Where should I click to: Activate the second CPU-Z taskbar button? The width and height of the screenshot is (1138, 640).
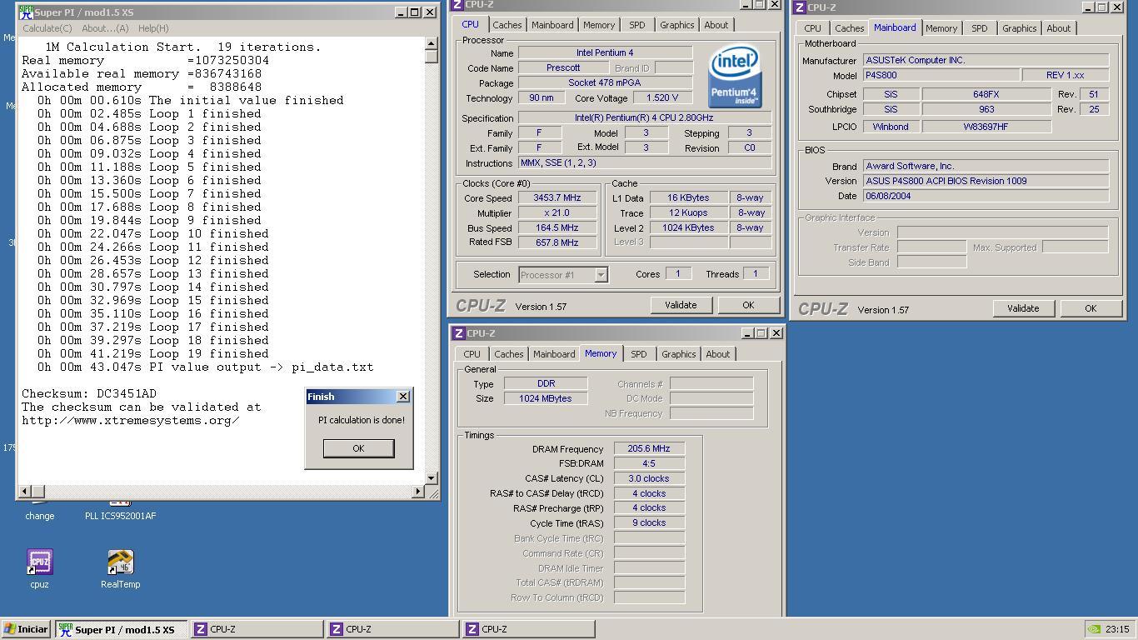click(x=392, y=629)
